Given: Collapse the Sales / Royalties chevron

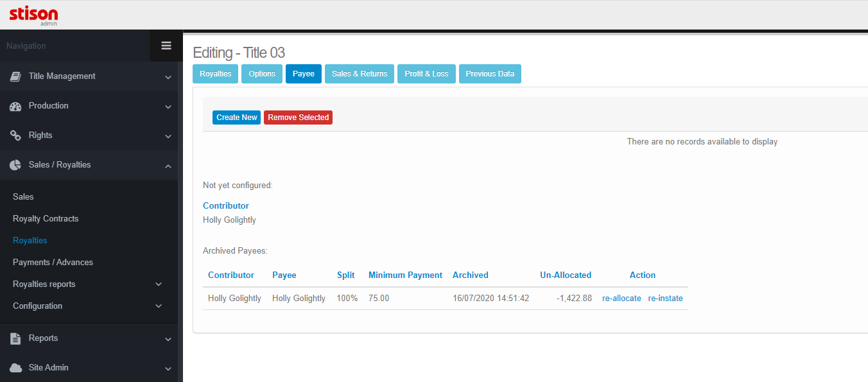Looking at the screenshot, I should pos(168,166).
